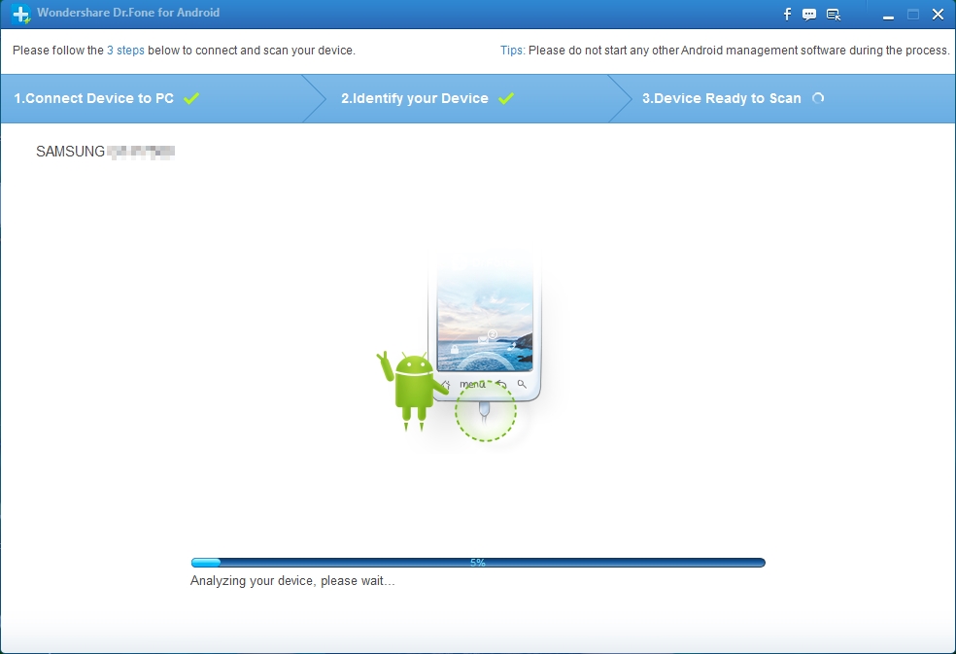Open the Facebook share icon
The height and width of the screenshot is (654, 956).
(x=788, y=14)
